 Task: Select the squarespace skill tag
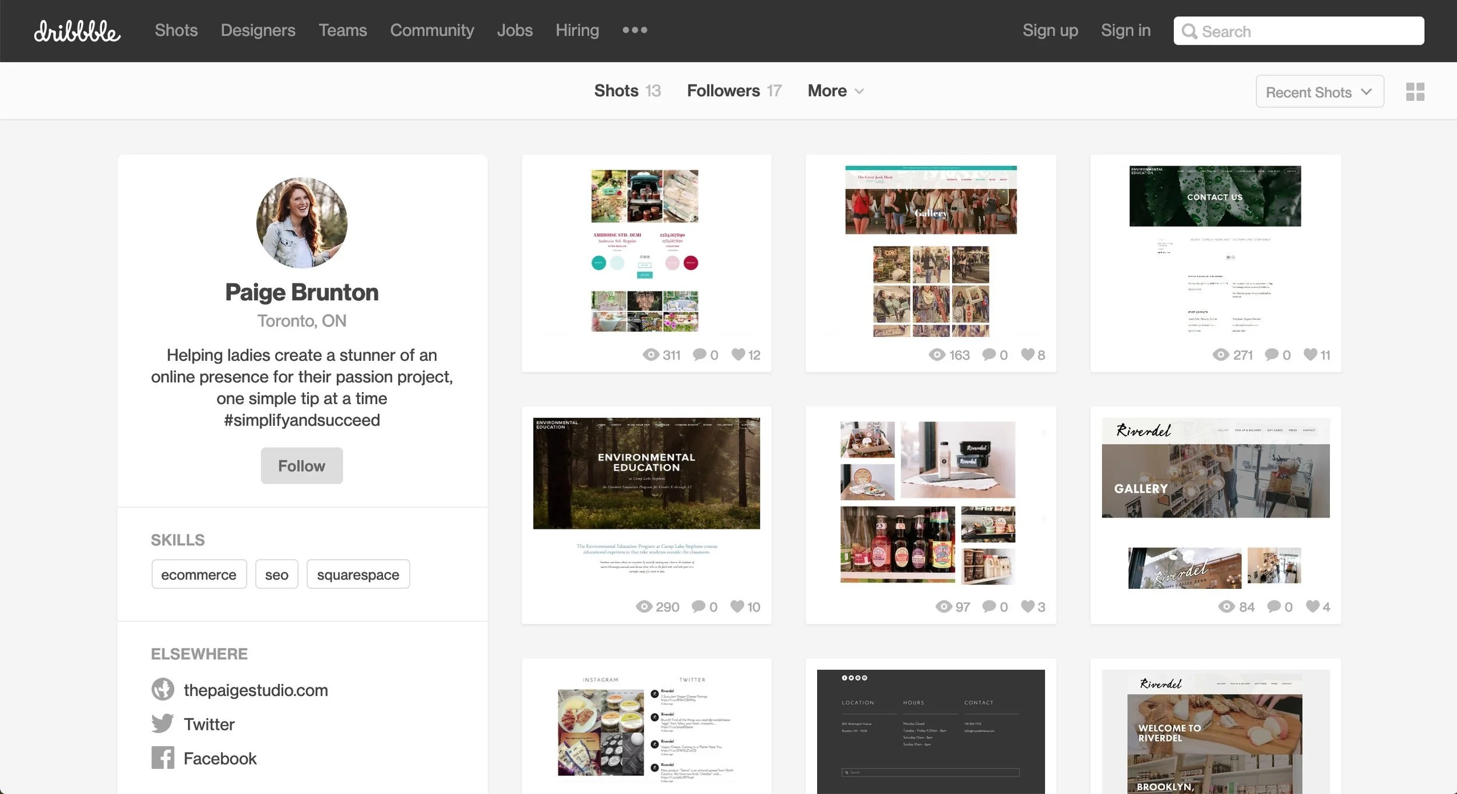coord(358,574)
